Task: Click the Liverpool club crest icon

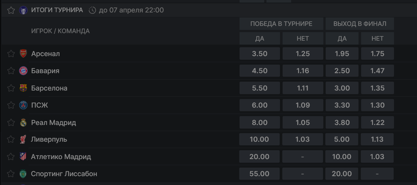Action: 23,139
